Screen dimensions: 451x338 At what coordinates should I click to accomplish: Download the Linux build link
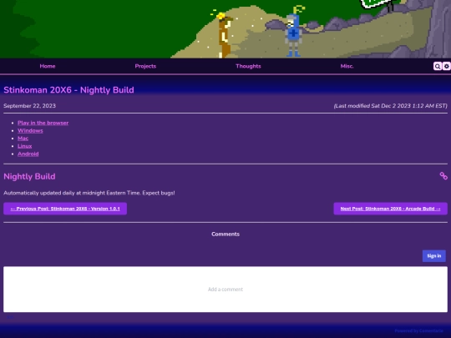(25, 146)
